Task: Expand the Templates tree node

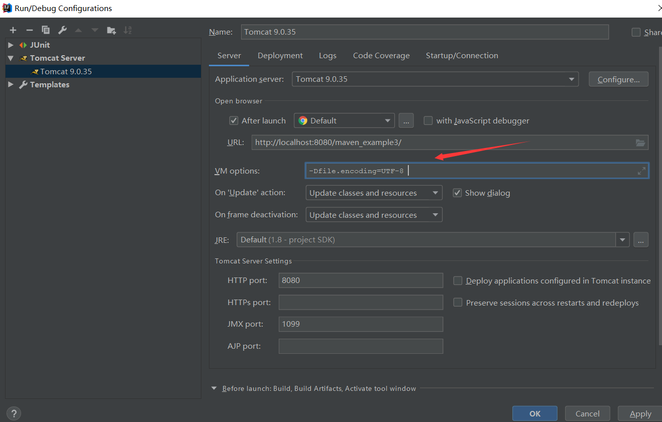Action: tap(11, 85)
